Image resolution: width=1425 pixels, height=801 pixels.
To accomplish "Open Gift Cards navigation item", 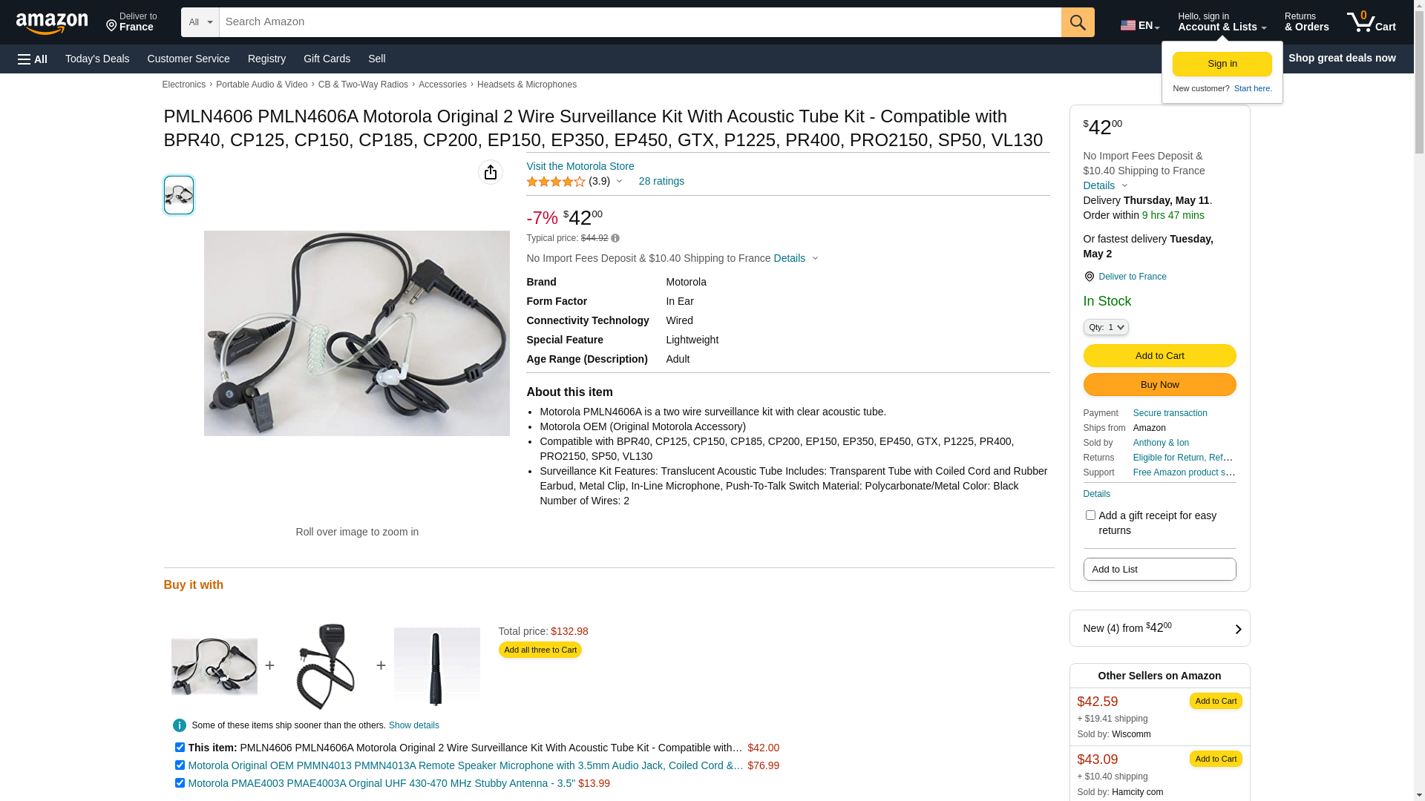I will 327,59.
